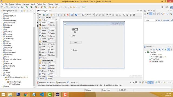Pick JButton component in Palette

coord(51,68)
